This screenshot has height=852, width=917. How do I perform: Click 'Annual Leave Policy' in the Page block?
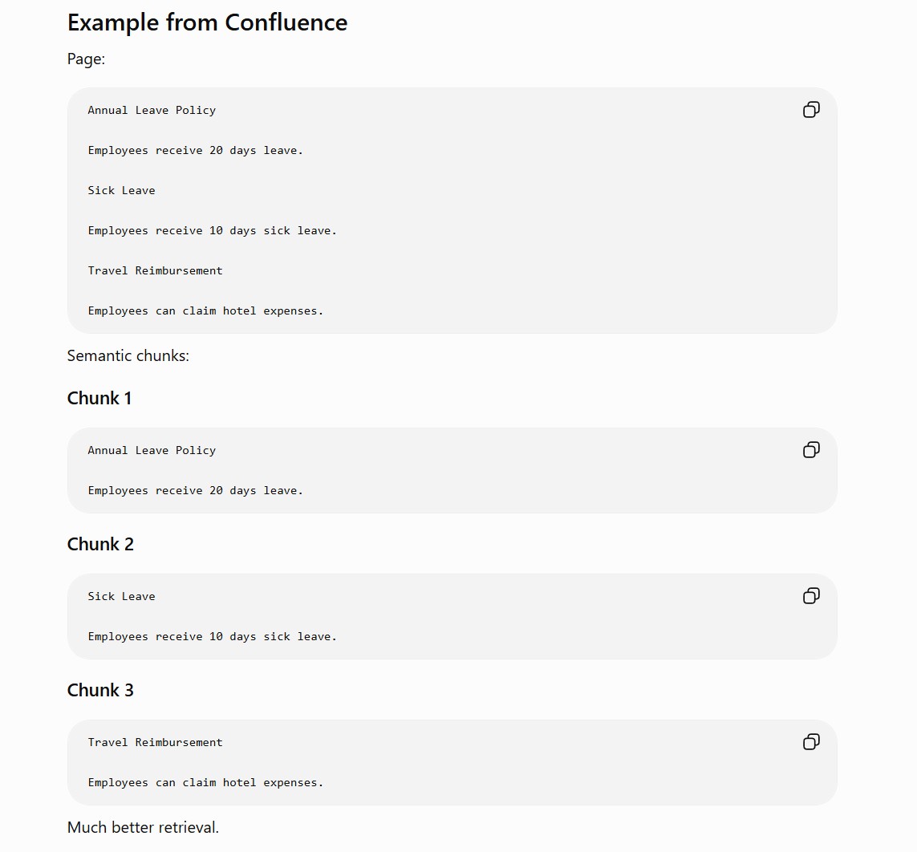tap(152, 110)
